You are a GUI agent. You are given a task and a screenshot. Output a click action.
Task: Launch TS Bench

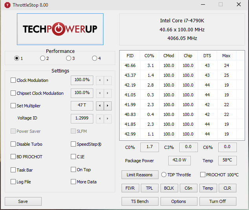point(140,201)
